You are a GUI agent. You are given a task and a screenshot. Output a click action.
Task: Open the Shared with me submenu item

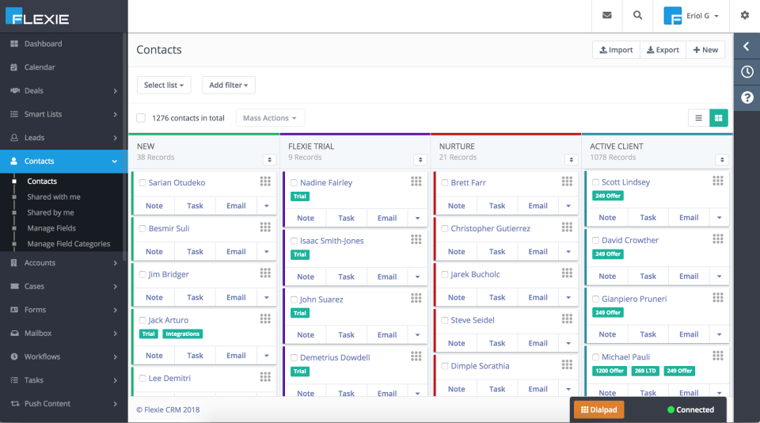tap(54, 197)
